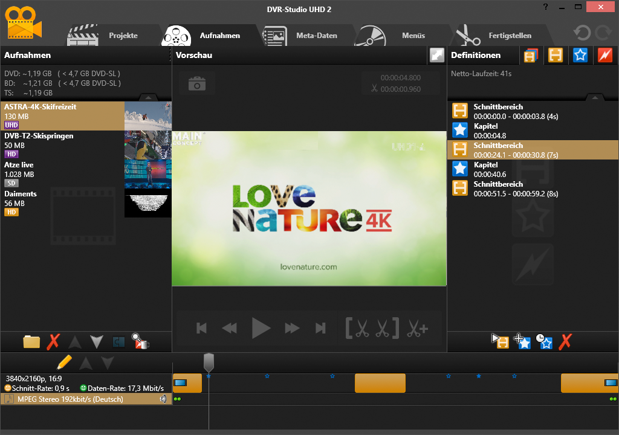Delete selected definition with red X
This screenshot has height=435, width=619.
565,341
